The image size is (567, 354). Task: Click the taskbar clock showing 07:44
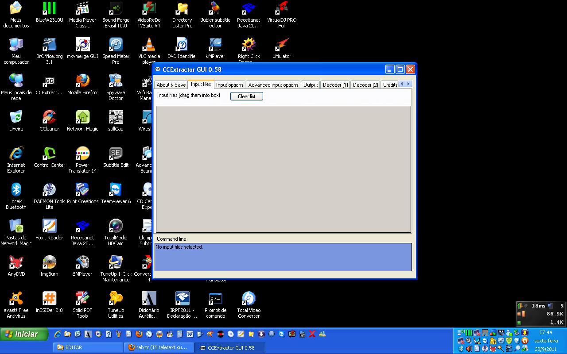click(546, 332)
